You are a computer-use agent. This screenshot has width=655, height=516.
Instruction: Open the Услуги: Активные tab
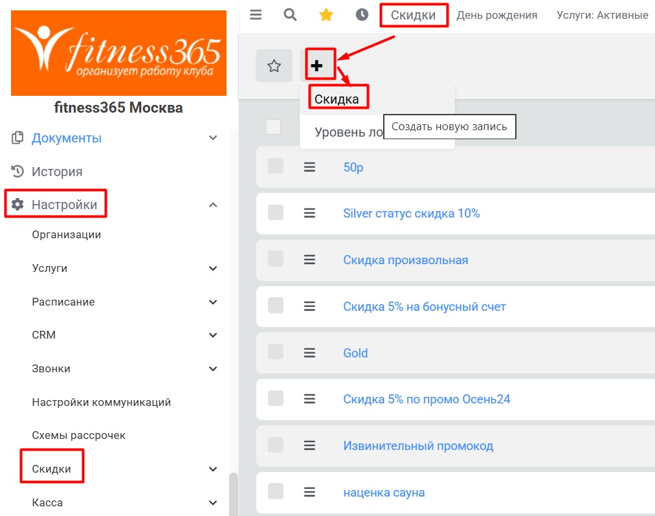(603, 16)
